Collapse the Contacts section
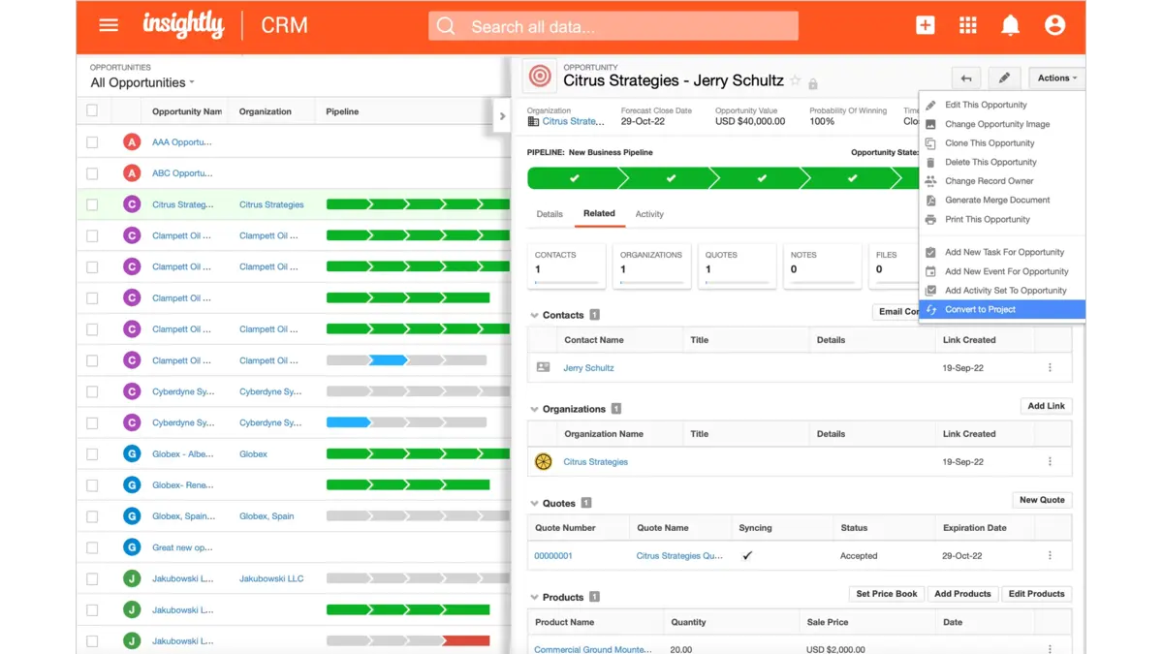The image size is (1163, 654). pyautogui.click(x=534, y=316)
